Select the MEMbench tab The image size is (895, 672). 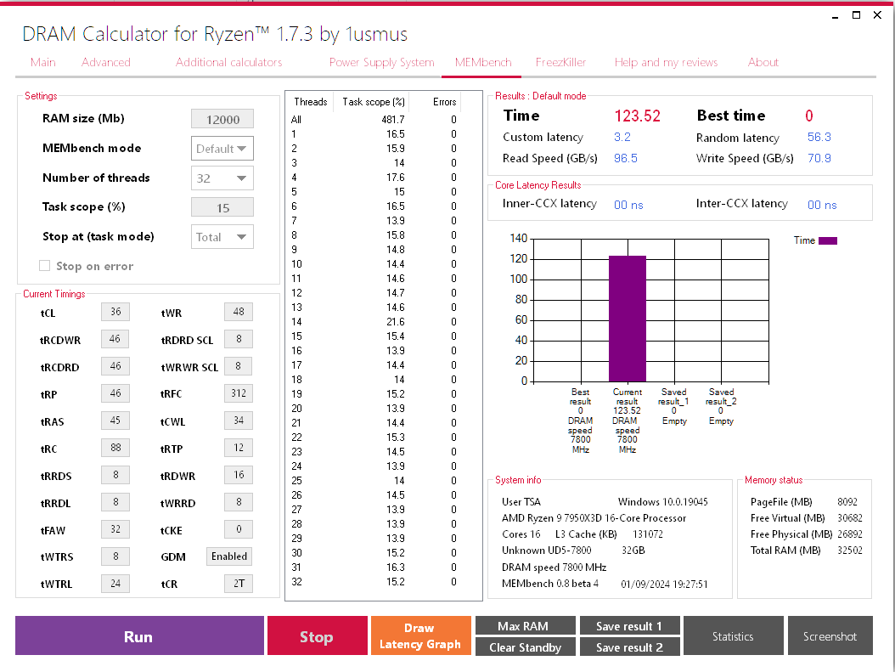coord(483,62)
